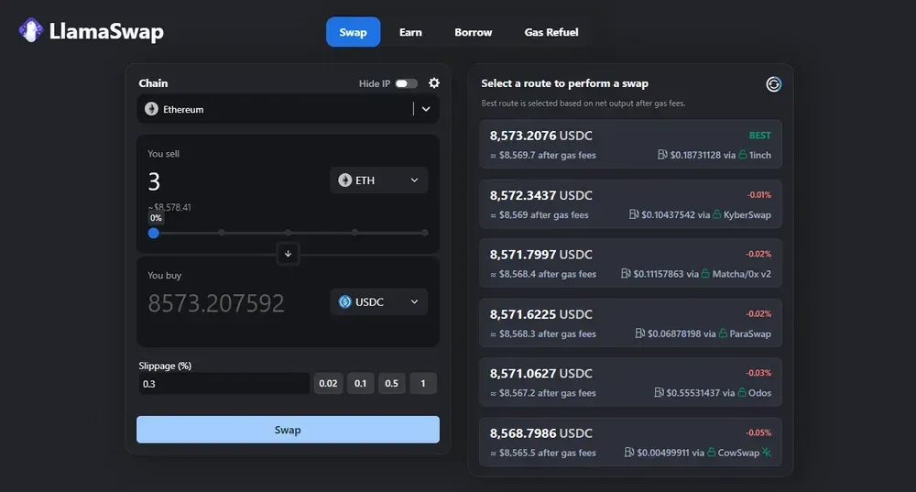Select the 8,571.0627 USDC Odos route
The image size is (916, 492).
pos(630,382)
